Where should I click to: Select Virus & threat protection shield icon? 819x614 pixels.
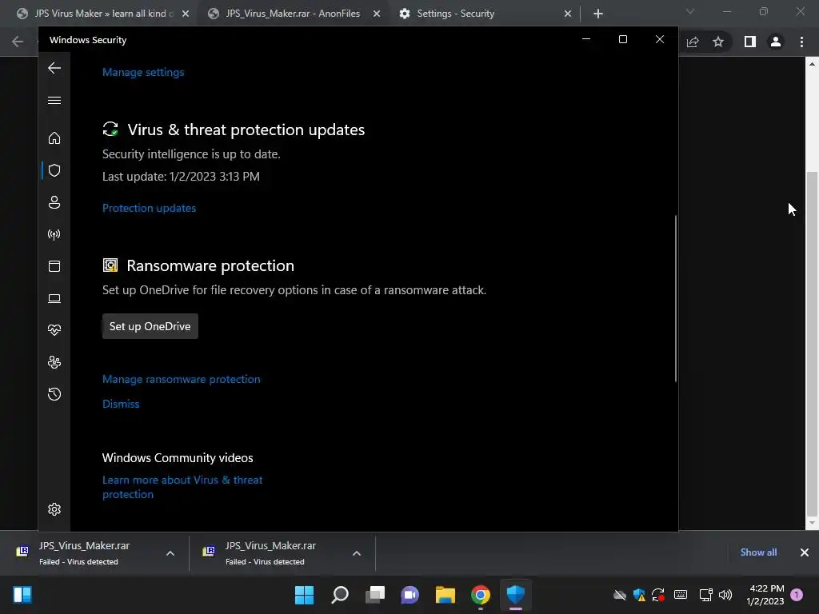pyautogui.click(x=54, y=170)
